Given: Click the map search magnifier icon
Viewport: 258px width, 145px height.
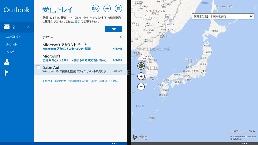Looking at the screenshot, I should pyautogui.click(x=251, y=16).
